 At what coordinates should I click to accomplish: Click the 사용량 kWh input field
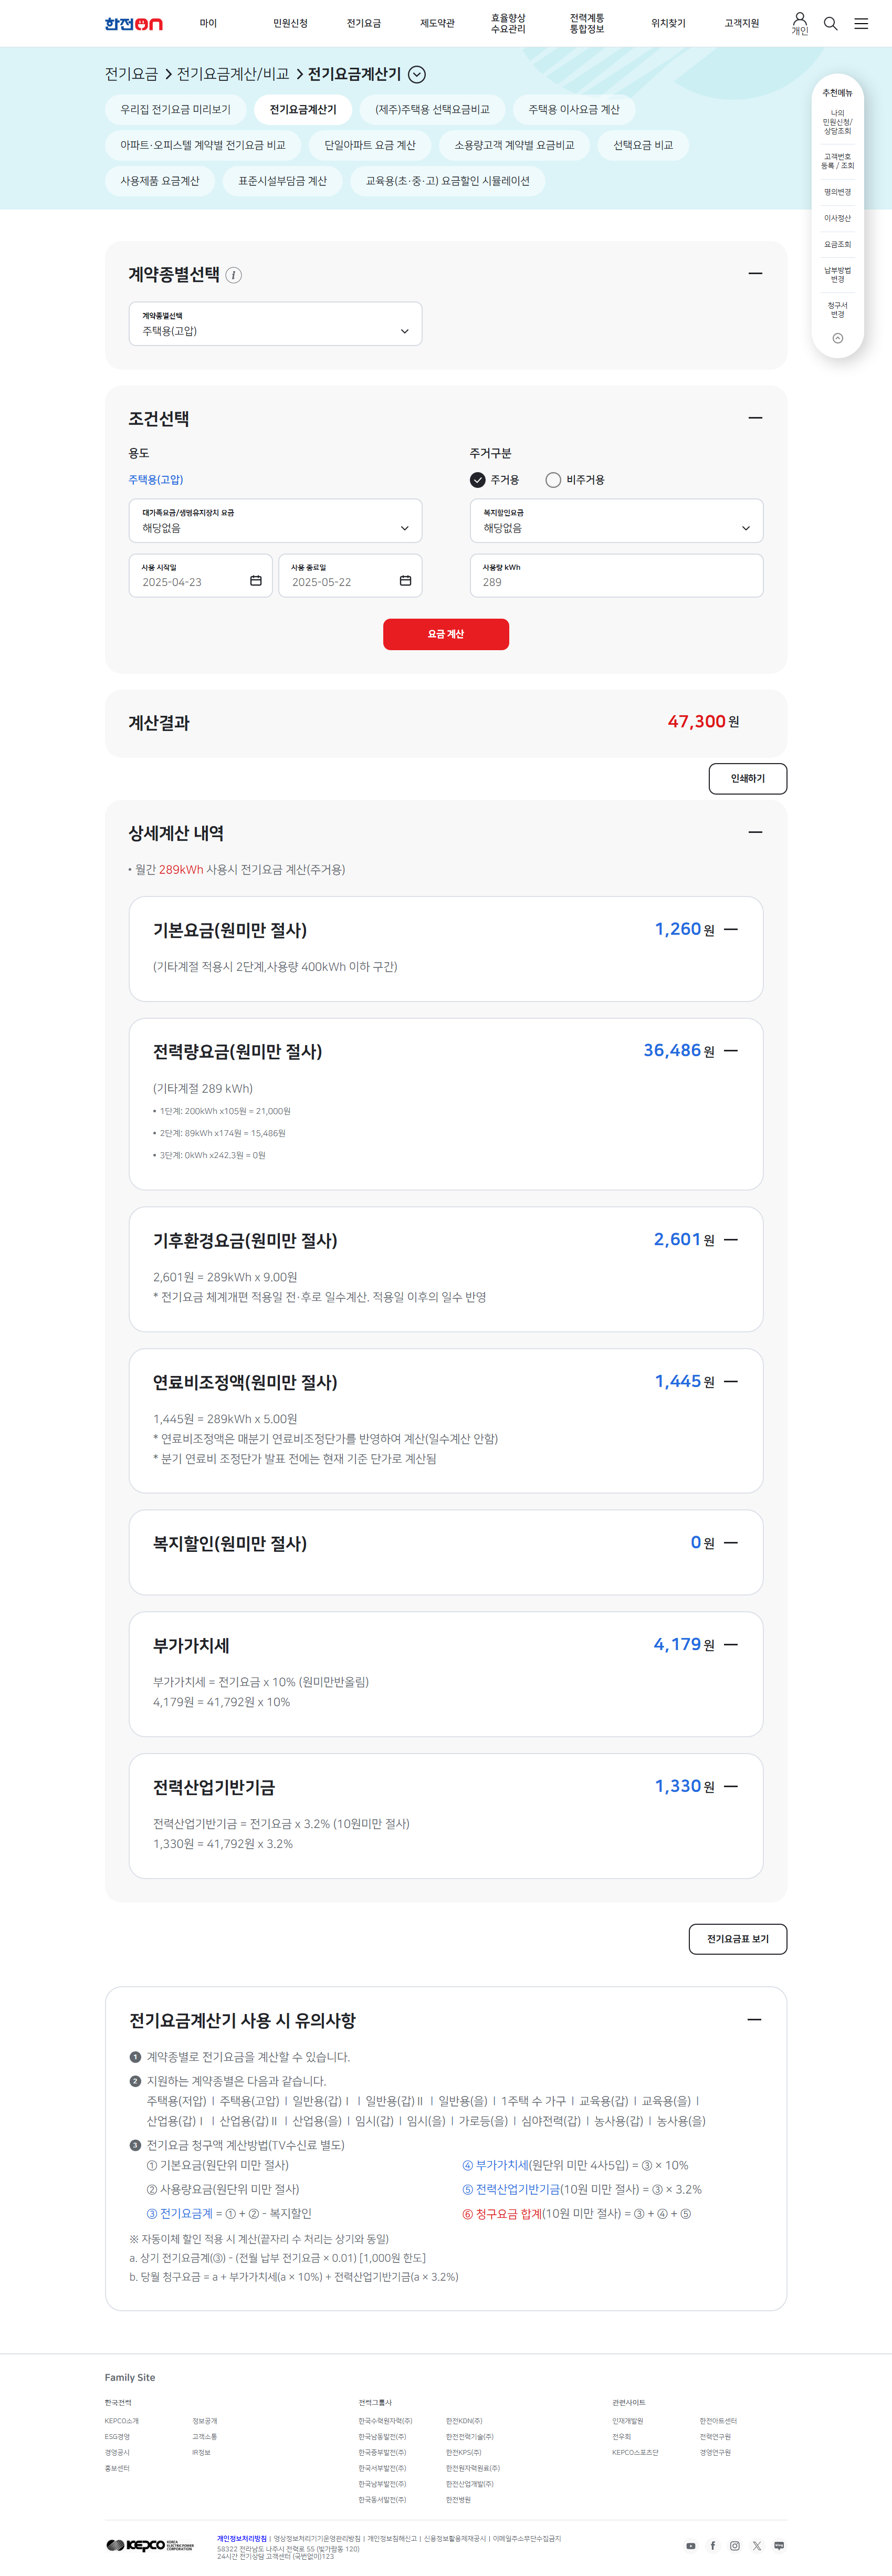coord(616,576)
